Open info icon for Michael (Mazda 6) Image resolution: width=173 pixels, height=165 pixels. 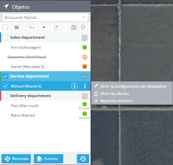[75, 86]
